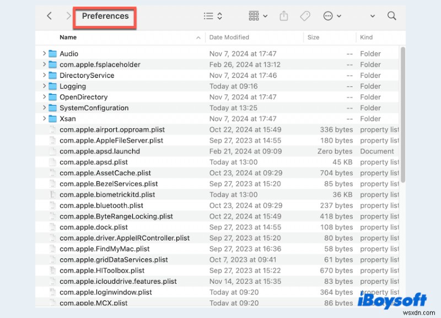Click the com.apple.biometrickitd.plist file icon
Screen dimensions: 441x318
click(52, 195)
